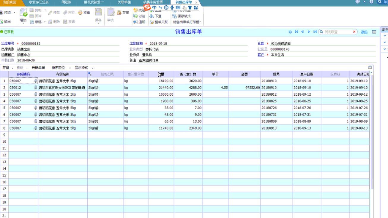Select the quantity cell 11740.00
This screenshot has height=218, width=388.
click(x=161, y=128)
